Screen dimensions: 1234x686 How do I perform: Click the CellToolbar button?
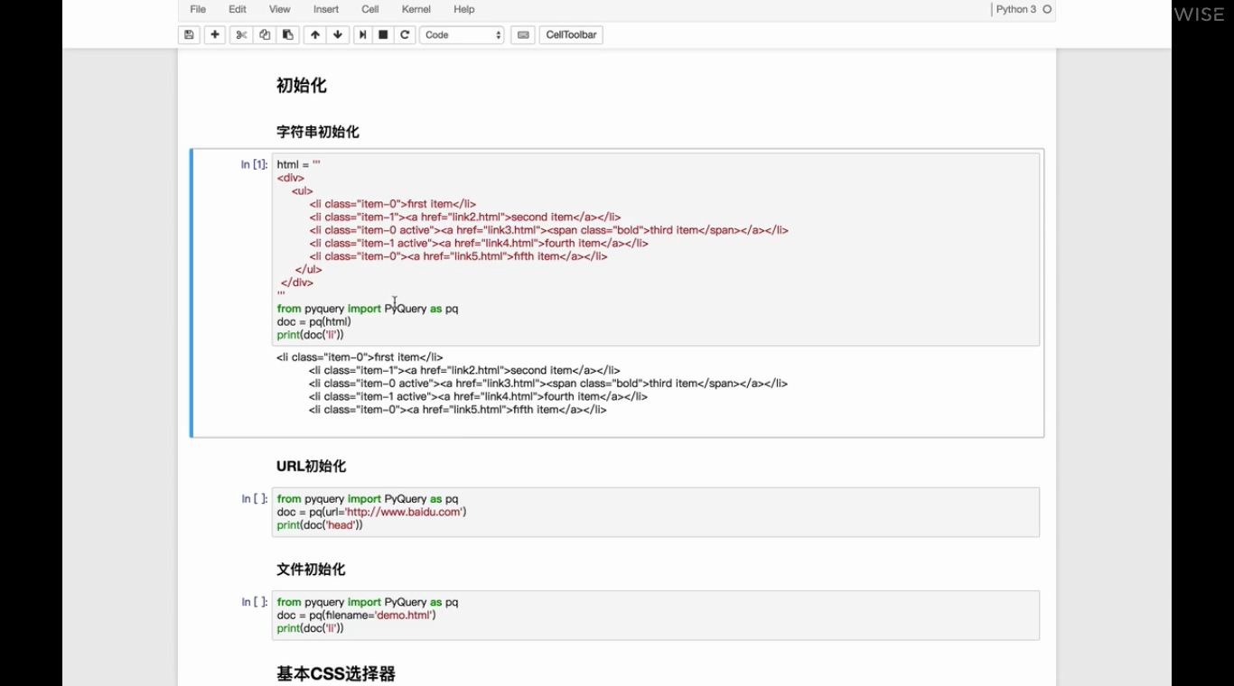[x=571, y=35]
